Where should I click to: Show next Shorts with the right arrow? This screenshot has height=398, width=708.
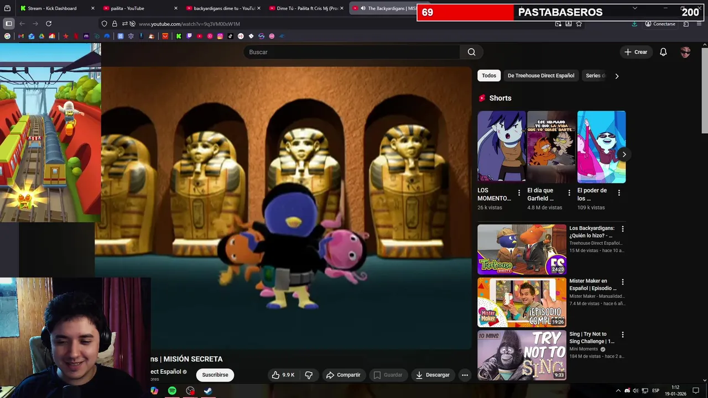click(x=624, y=154)
